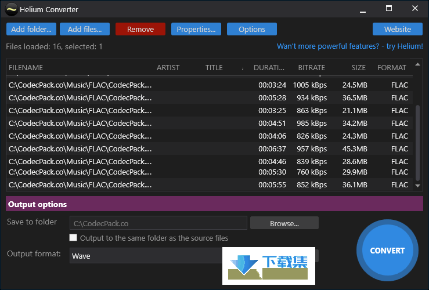Select the row with bitrate 863 kBps
429x290 pixels.
tap(210, 110)
